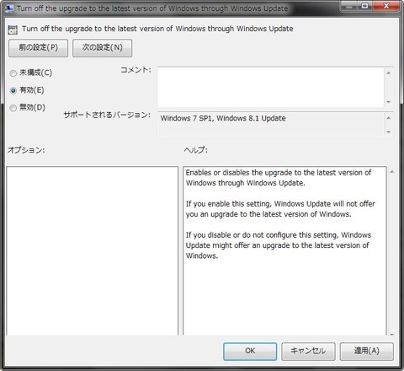Go to previous setting 前の設定(P)

click(x=39, y=48)
